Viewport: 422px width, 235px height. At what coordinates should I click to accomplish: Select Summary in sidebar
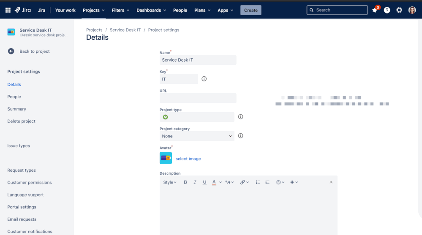click(x=17, y=109)
